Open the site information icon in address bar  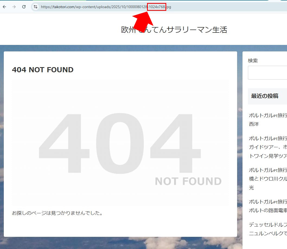pos(36,7)
